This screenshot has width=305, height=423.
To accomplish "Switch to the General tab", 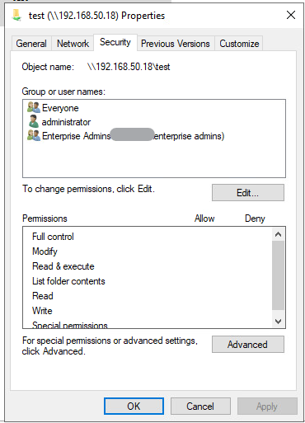I will point(31,44).
